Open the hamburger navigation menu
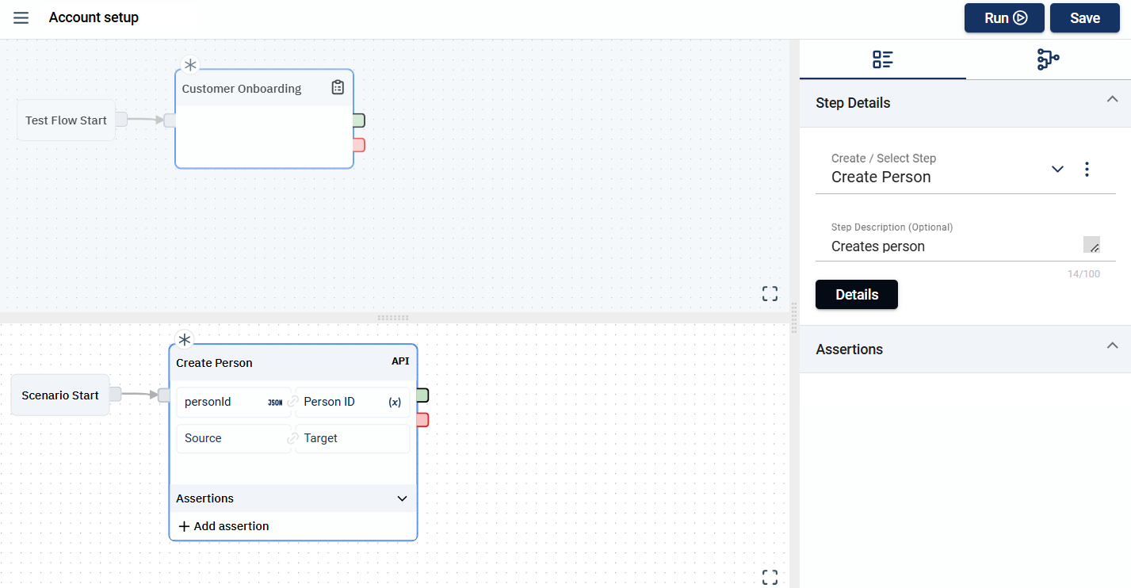The image size is (1131, 588). pyautogui.click(x=21, y=17)
